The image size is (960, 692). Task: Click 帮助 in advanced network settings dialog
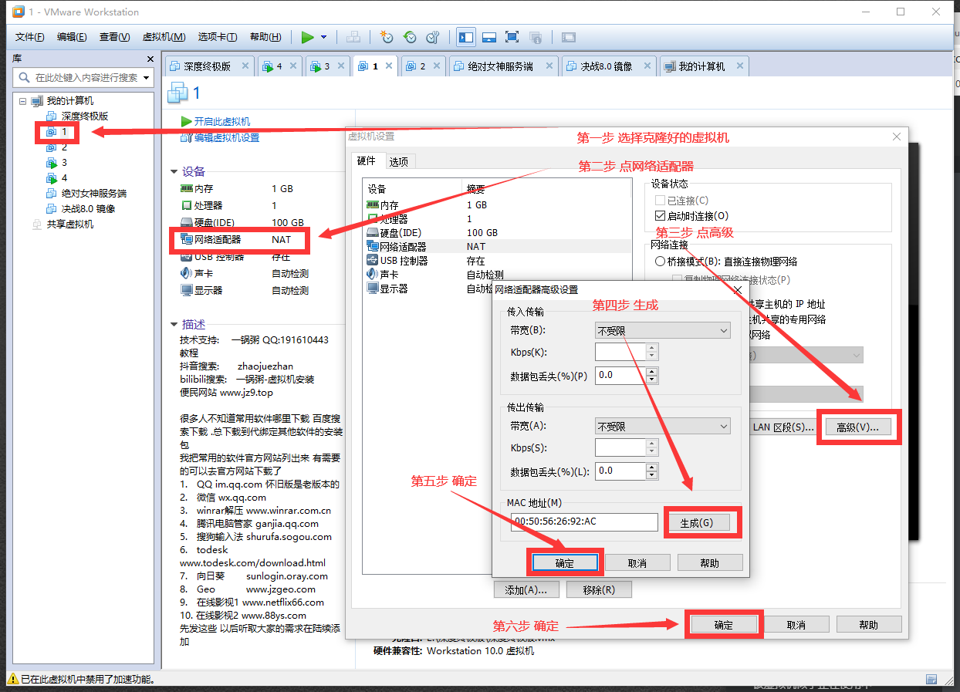point(710,563)
